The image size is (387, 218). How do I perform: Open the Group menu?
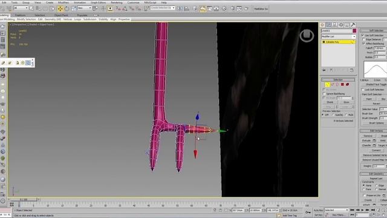tap(26, 2)
